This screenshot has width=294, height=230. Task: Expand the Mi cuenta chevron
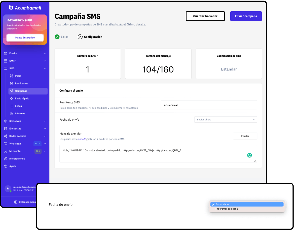pos(45,151)
